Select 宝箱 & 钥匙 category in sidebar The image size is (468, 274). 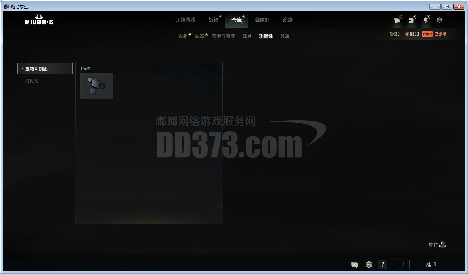pyautogui.click(x=45, y=69)
